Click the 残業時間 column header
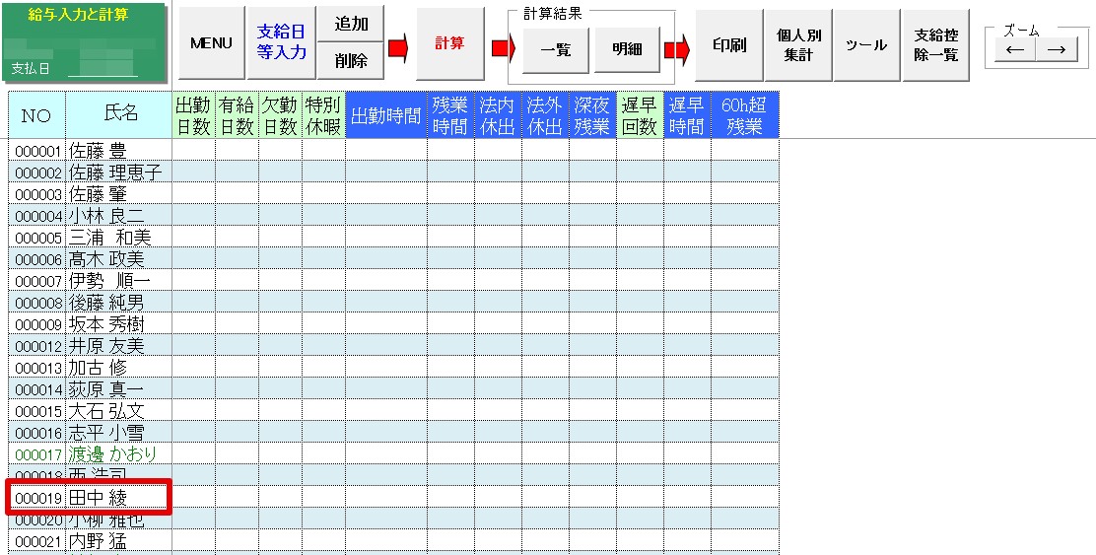Image resolution: width=1096 pixels, height=555 pixels. pos(450,115)
